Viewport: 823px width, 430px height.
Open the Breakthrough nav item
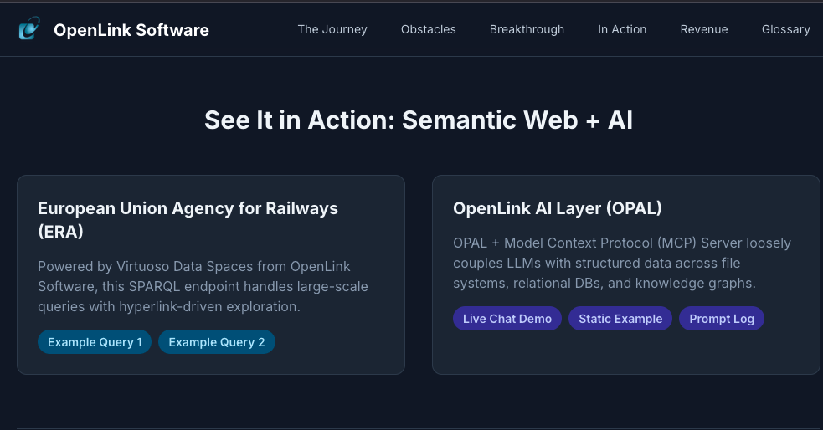click(527, 29)
